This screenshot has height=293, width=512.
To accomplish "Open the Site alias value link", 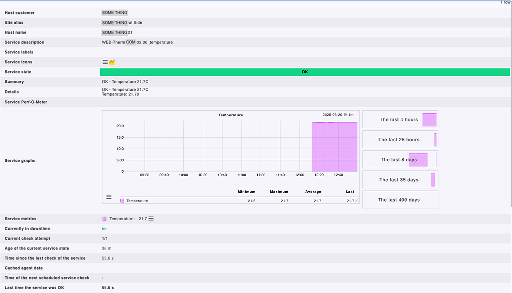I will point(122,22).
